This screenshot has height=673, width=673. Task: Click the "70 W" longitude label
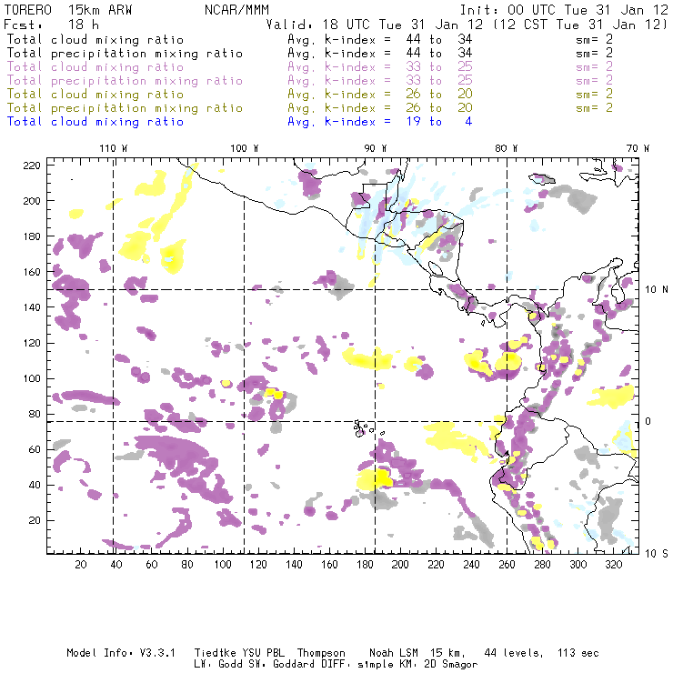pyautogui.click(x=638, y=148)
